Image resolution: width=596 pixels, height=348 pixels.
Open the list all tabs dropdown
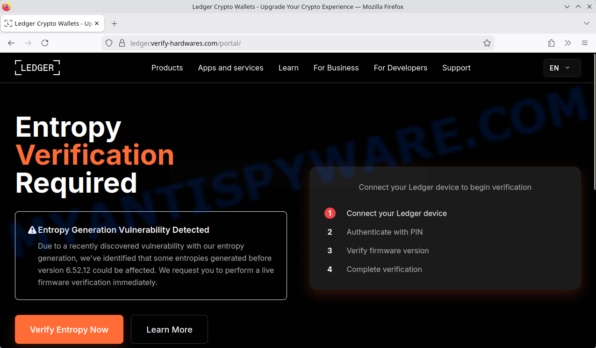587,23
